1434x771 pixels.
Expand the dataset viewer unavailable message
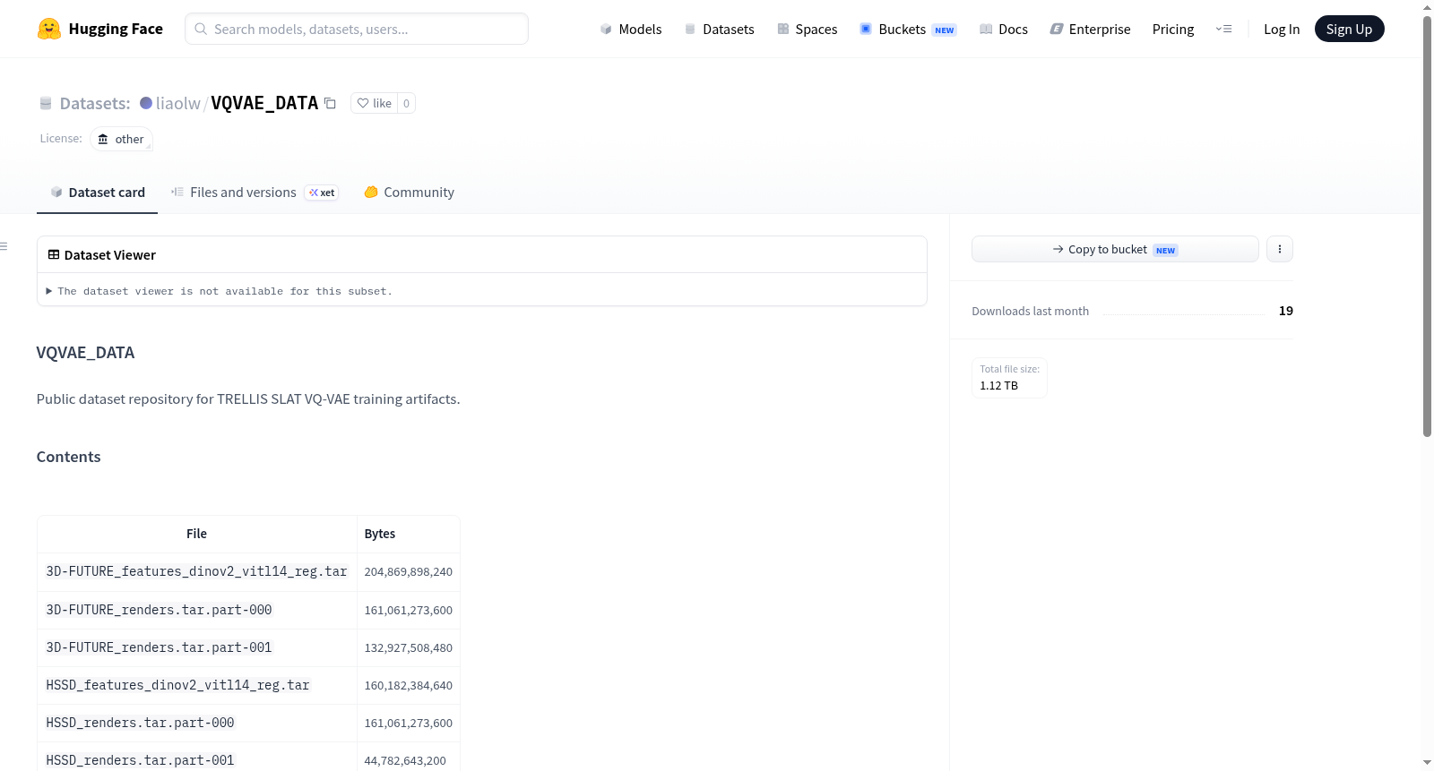(x=220, y=291)
